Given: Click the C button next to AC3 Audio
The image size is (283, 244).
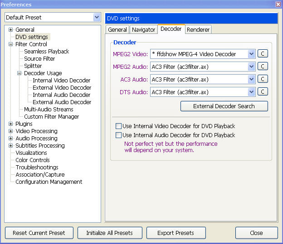Looking at the screenshot, I should (263, 79).
